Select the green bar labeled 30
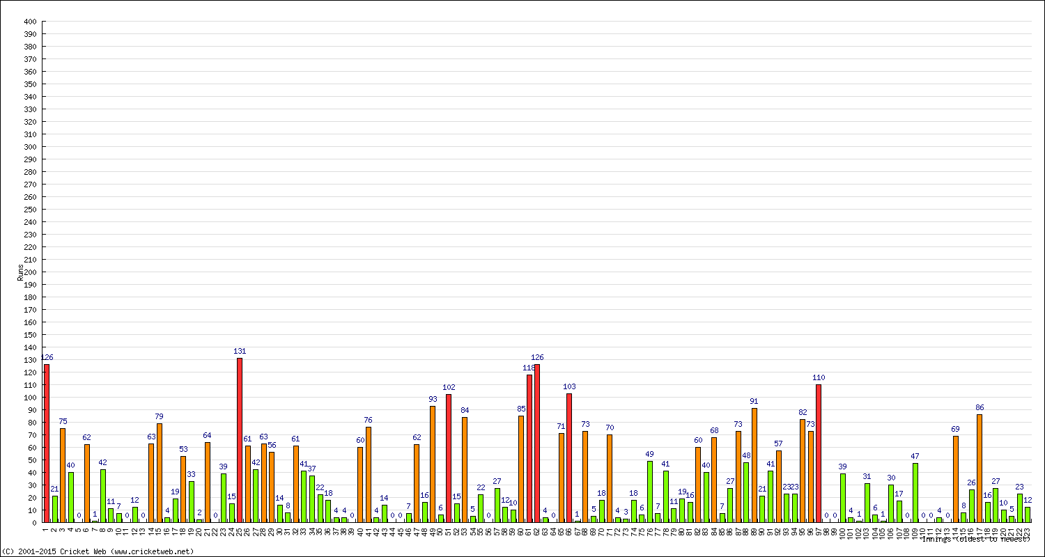1045x557 pixels. pos(891,503)
